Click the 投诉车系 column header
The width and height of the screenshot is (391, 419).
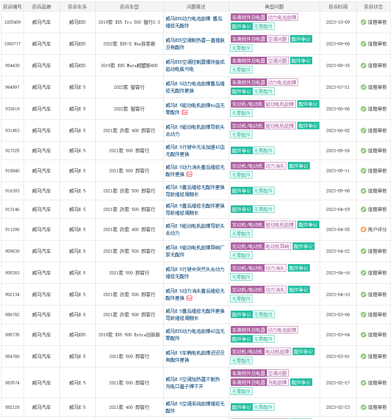[x=78, y=7]
